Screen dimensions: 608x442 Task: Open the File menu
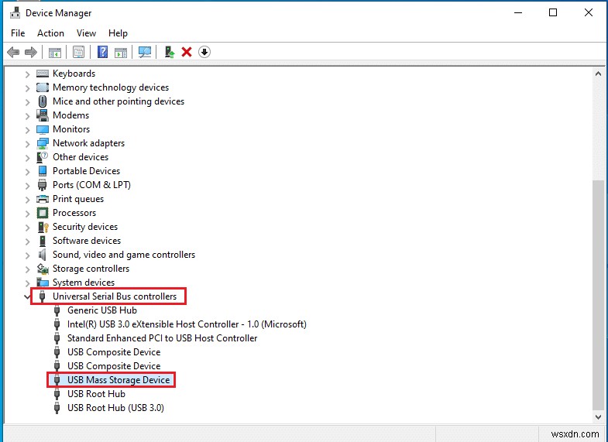pyautogui.click(x=18, y=33)
